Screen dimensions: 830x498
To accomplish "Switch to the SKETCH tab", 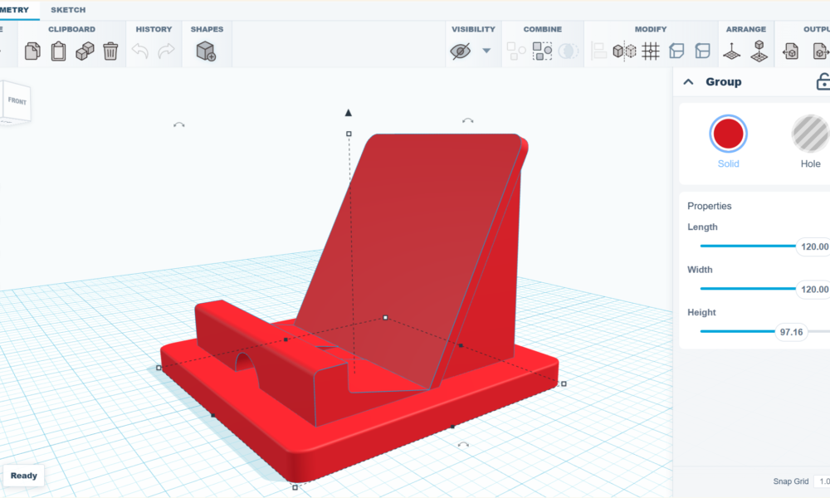I will coord(68,9).
